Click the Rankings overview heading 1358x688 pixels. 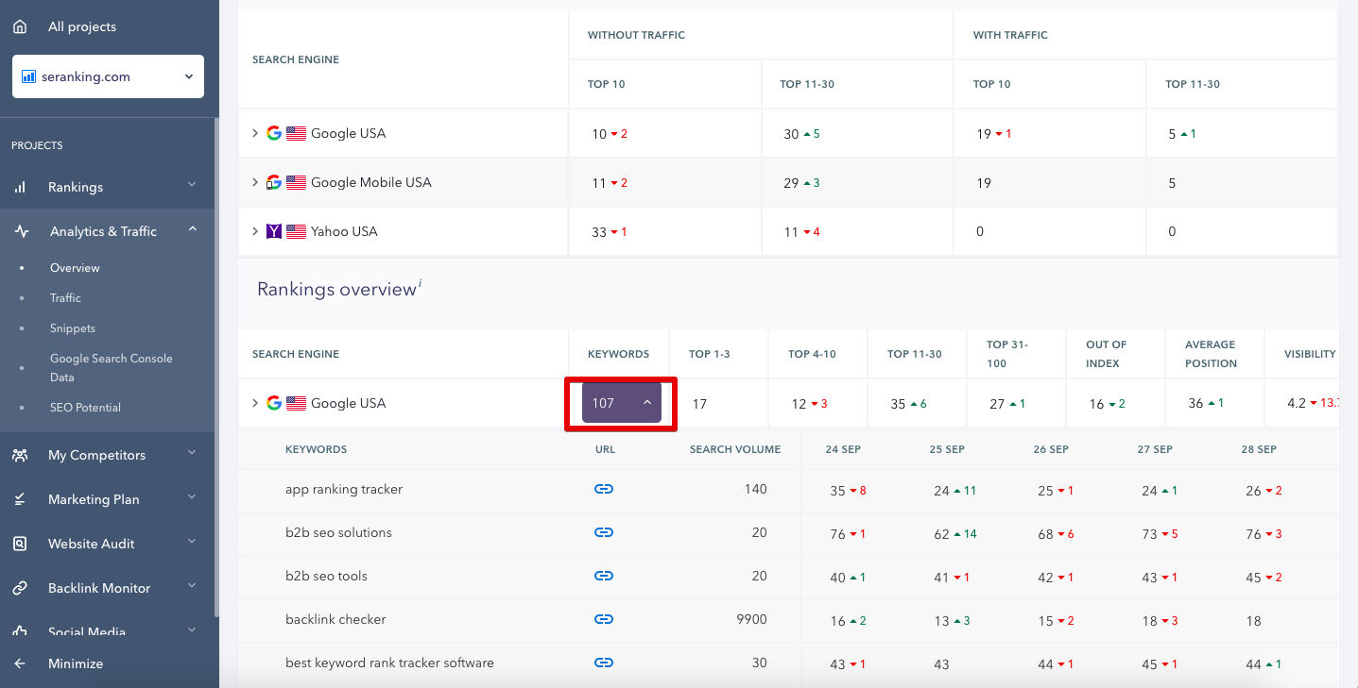click(x=336, y=289)
